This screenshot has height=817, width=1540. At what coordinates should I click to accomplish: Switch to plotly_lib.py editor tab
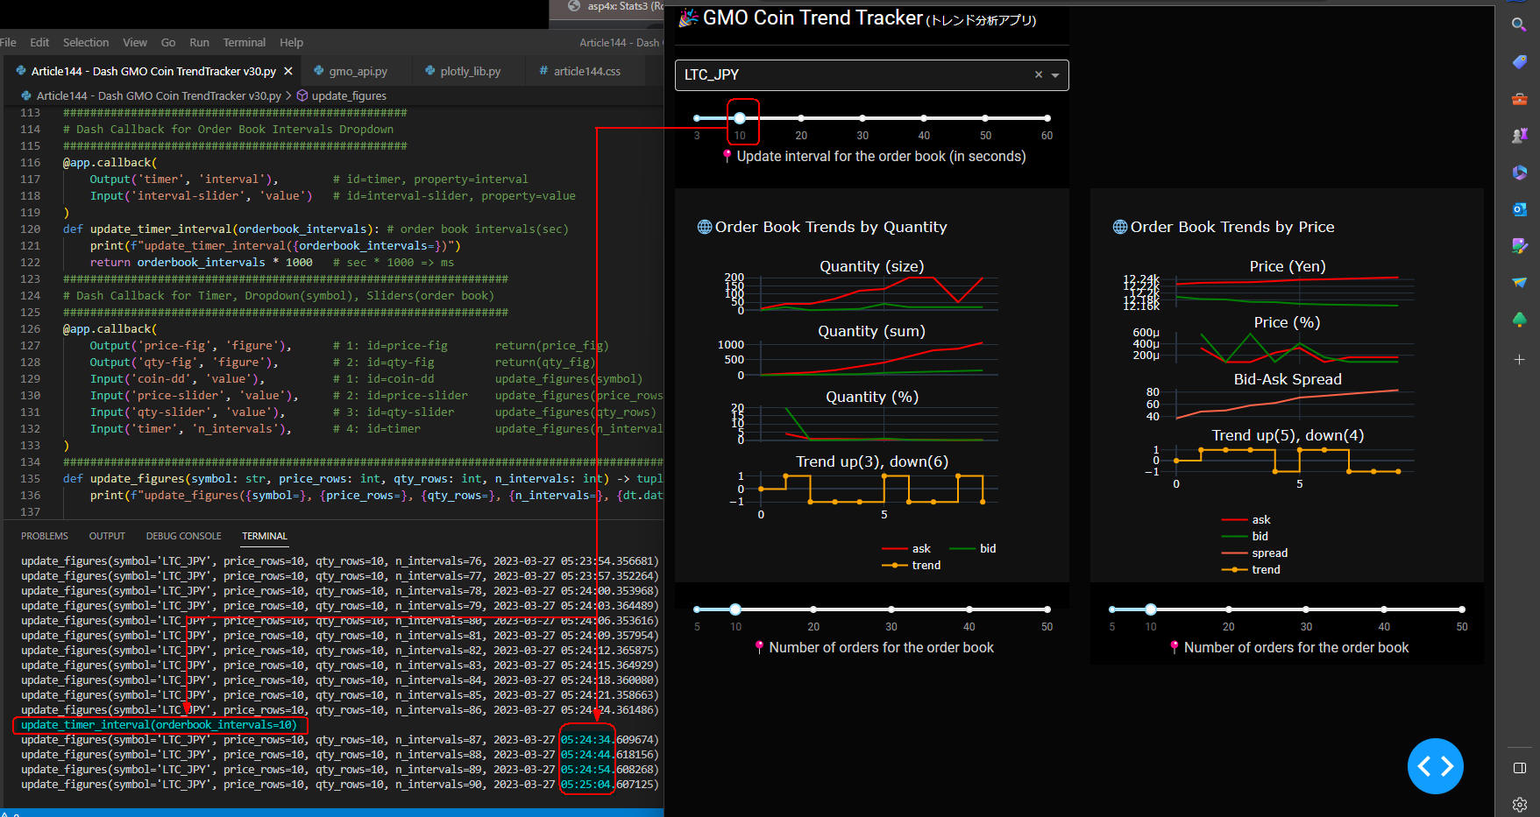click(470, 71)
